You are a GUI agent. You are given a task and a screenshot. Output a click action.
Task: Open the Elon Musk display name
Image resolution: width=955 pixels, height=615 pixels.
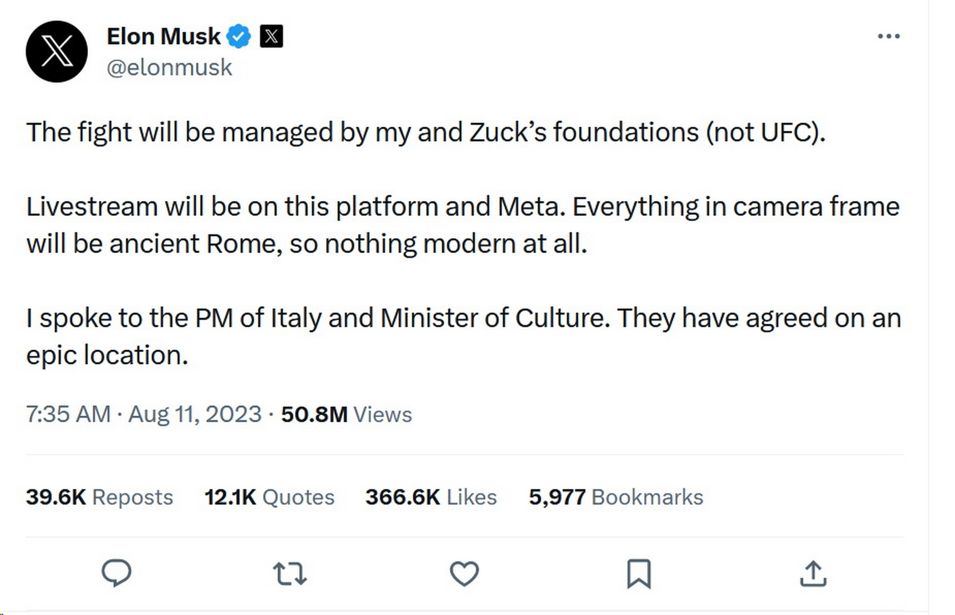pyautogui.click(x=164, y=36)
